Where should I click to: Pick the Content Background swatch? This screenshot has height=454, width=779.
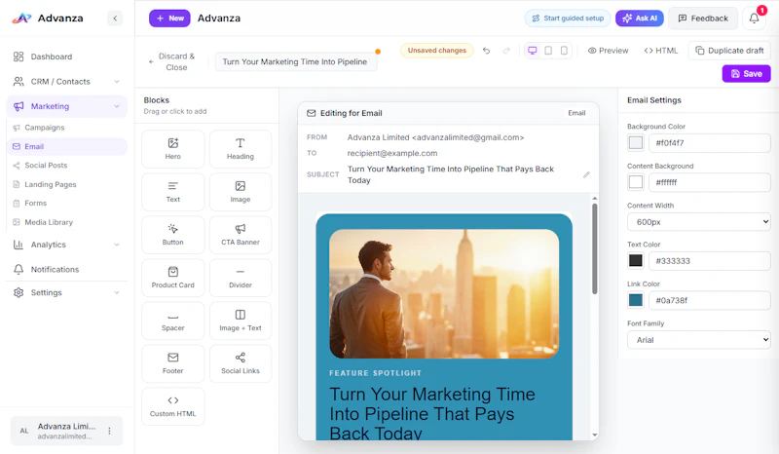(x=636, y=182)
